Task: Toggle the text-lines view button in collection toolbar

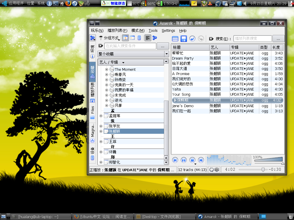Action: tap(148, 38)
